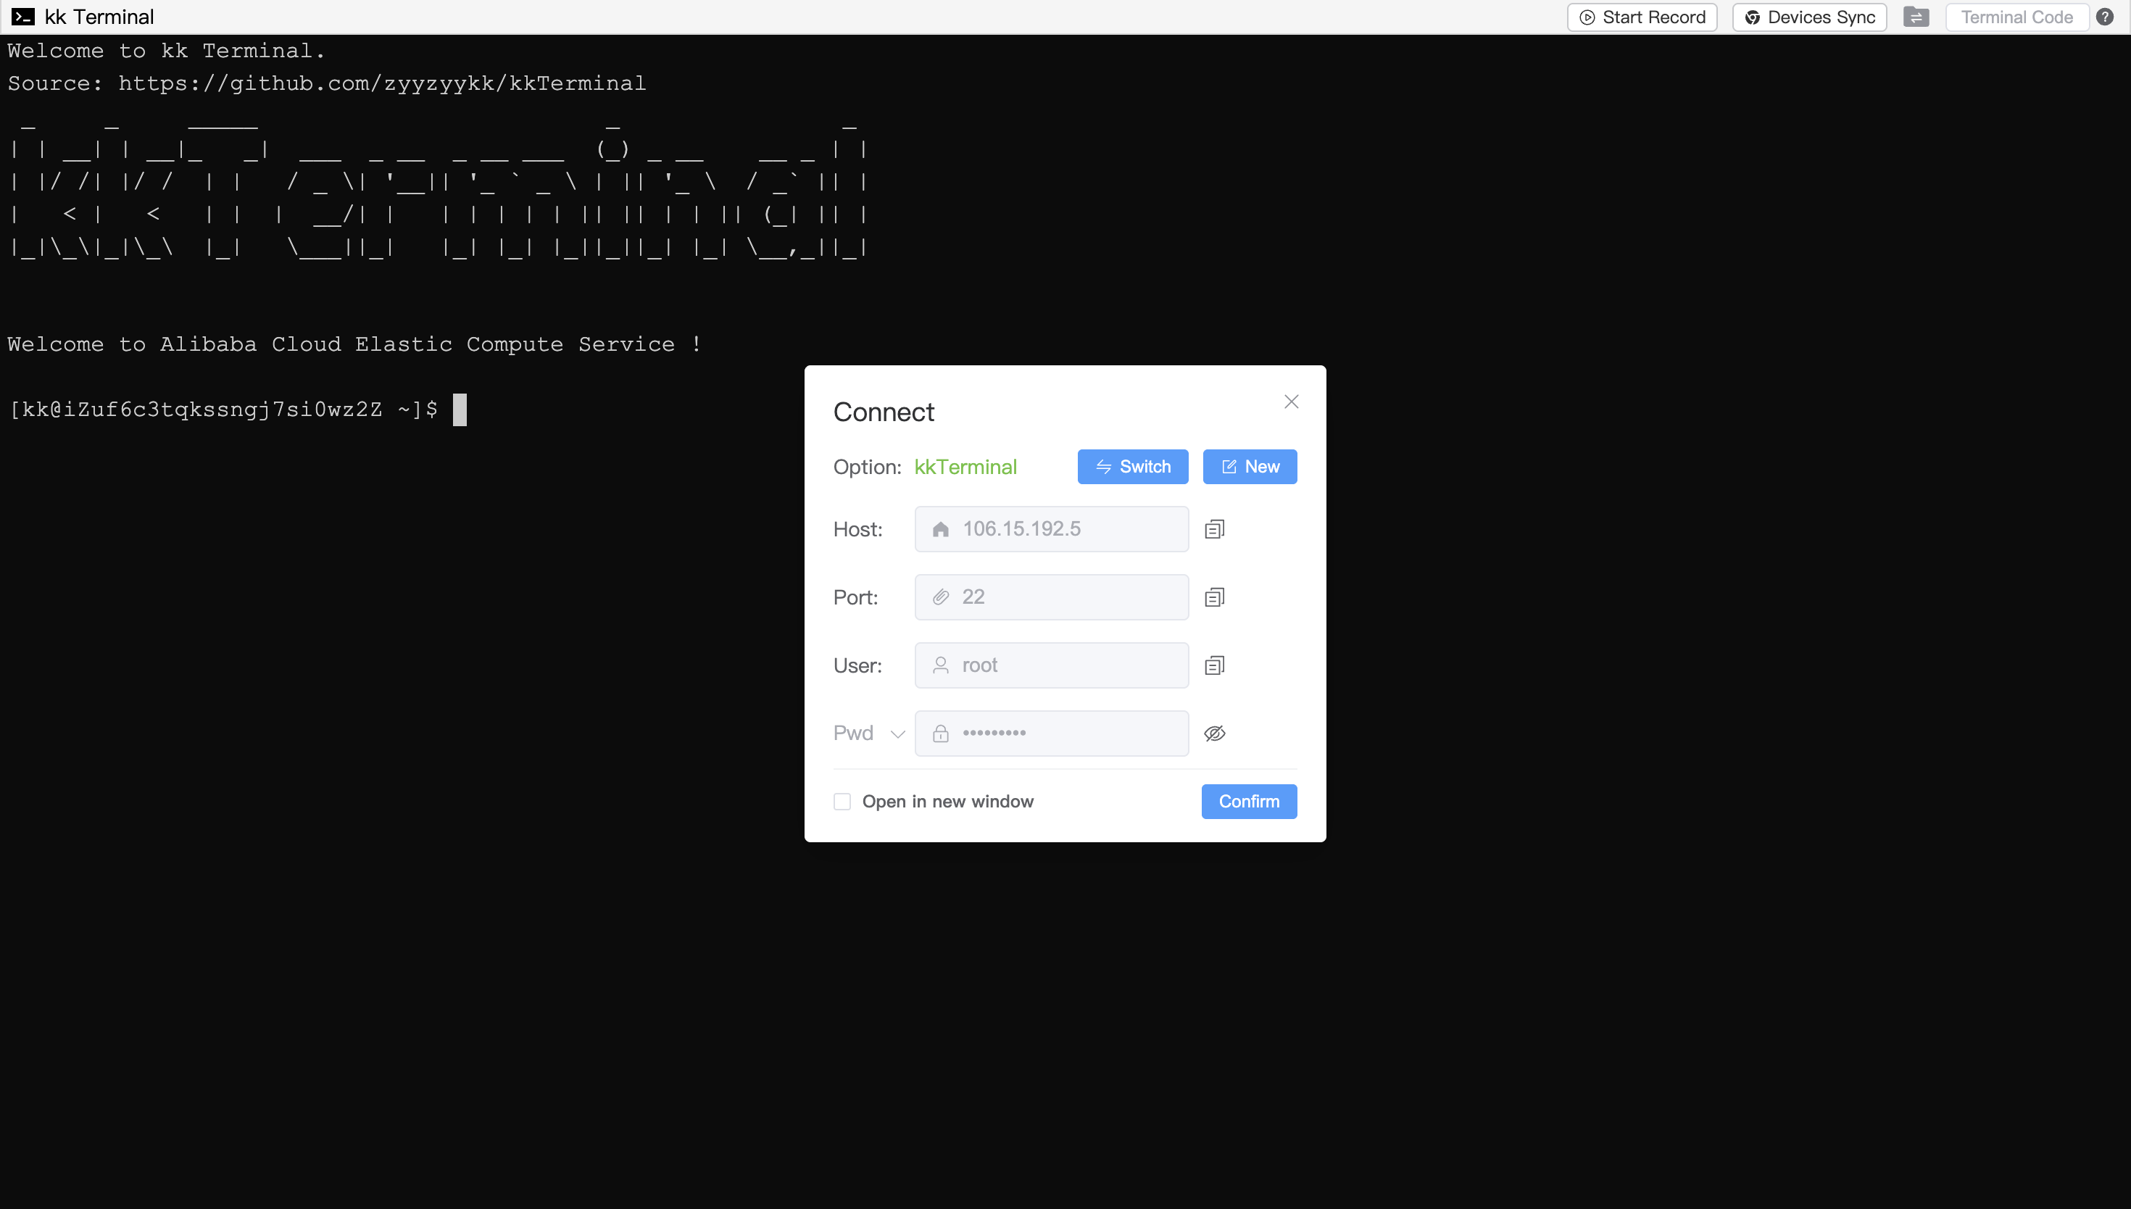Enable Open in new window checkbox
2131x1209 pixels.
tap(842, 802)
